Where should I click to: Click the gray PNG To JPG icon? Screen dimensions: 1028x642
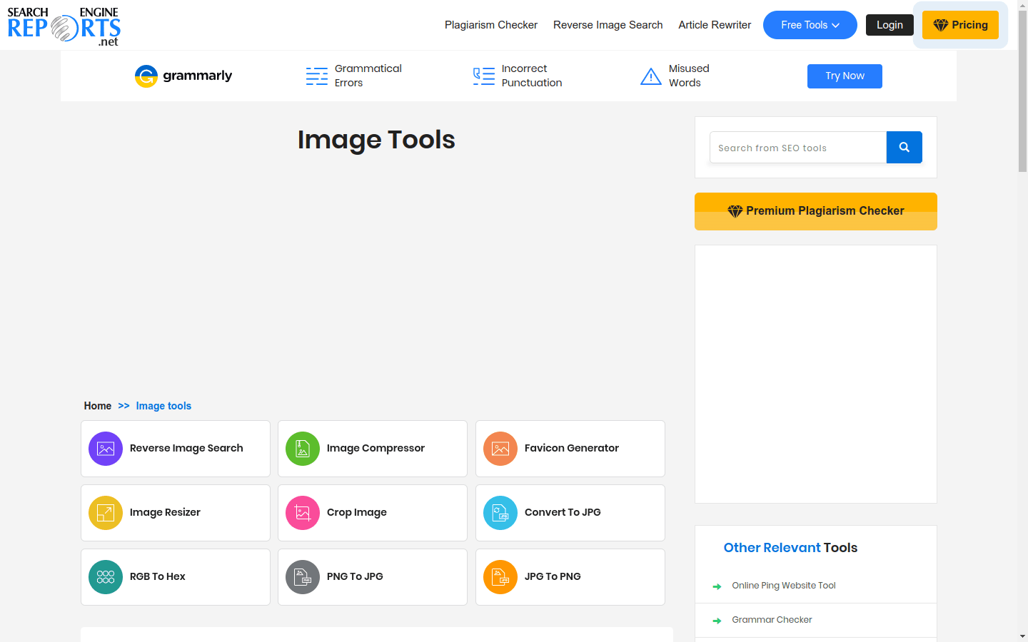click(x=303, y=577)
